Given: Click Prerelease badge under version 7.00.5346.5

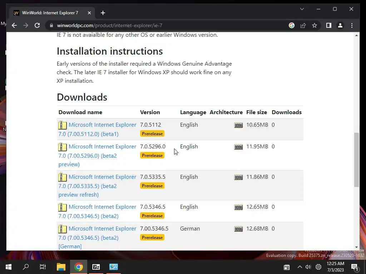Looking at the screenshot, I should coord(152,237).
